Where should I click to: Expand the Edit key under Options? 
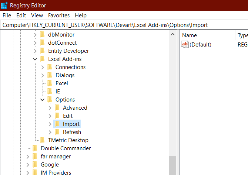click(50, 116)
